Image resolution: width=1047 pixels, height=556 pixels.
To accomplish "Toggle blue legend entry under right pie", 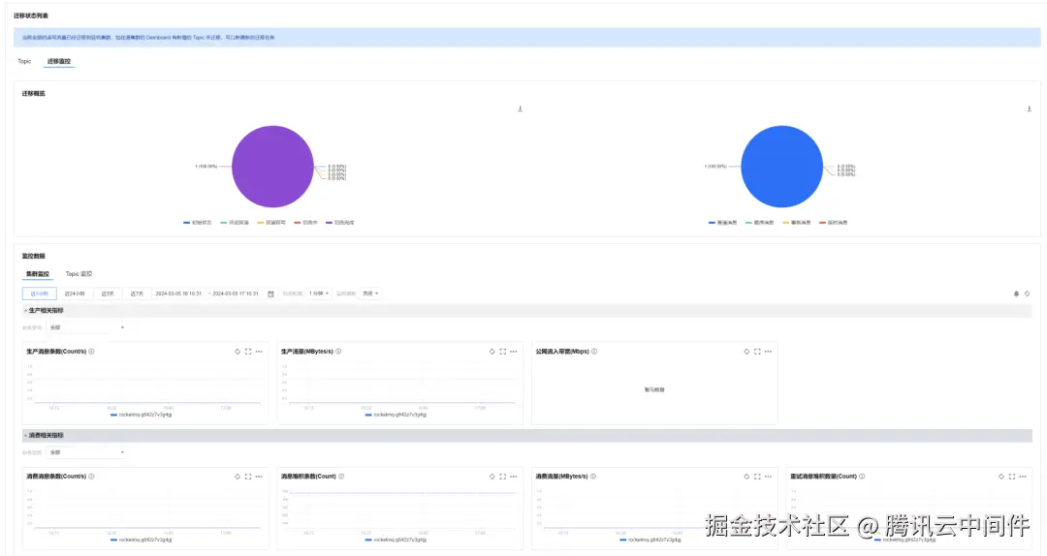I will (722, 222).
